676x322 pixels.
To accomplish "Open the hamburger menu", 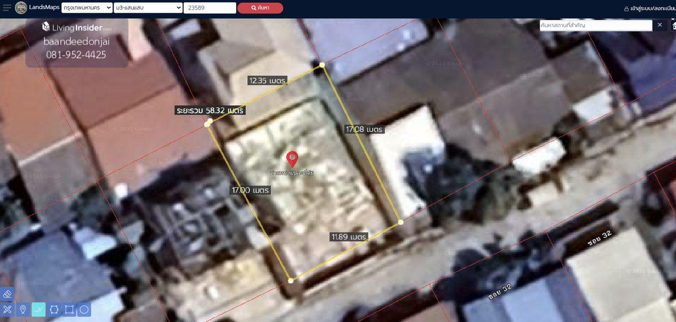I will tap(7, 8).
